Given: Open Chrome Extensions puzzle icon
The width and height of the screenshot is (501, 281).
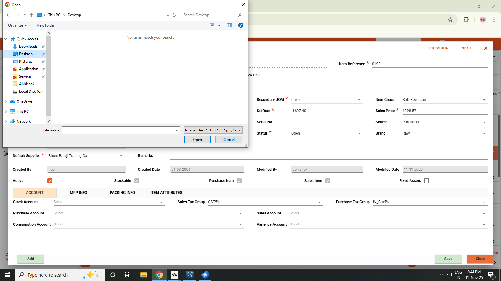Looking at the screenshot, I should [x=466, y=20].
